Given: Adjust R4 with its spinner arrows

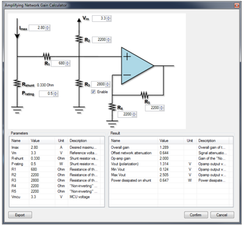Looking at the screenshot, I should [x=134, y=114].
